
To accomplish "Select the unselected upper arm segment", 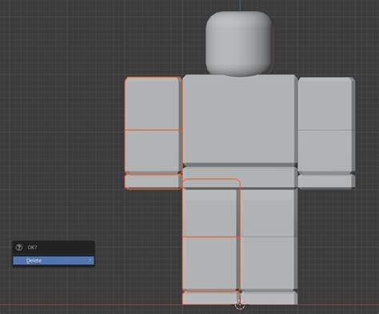I will click(x=326, y=104).
